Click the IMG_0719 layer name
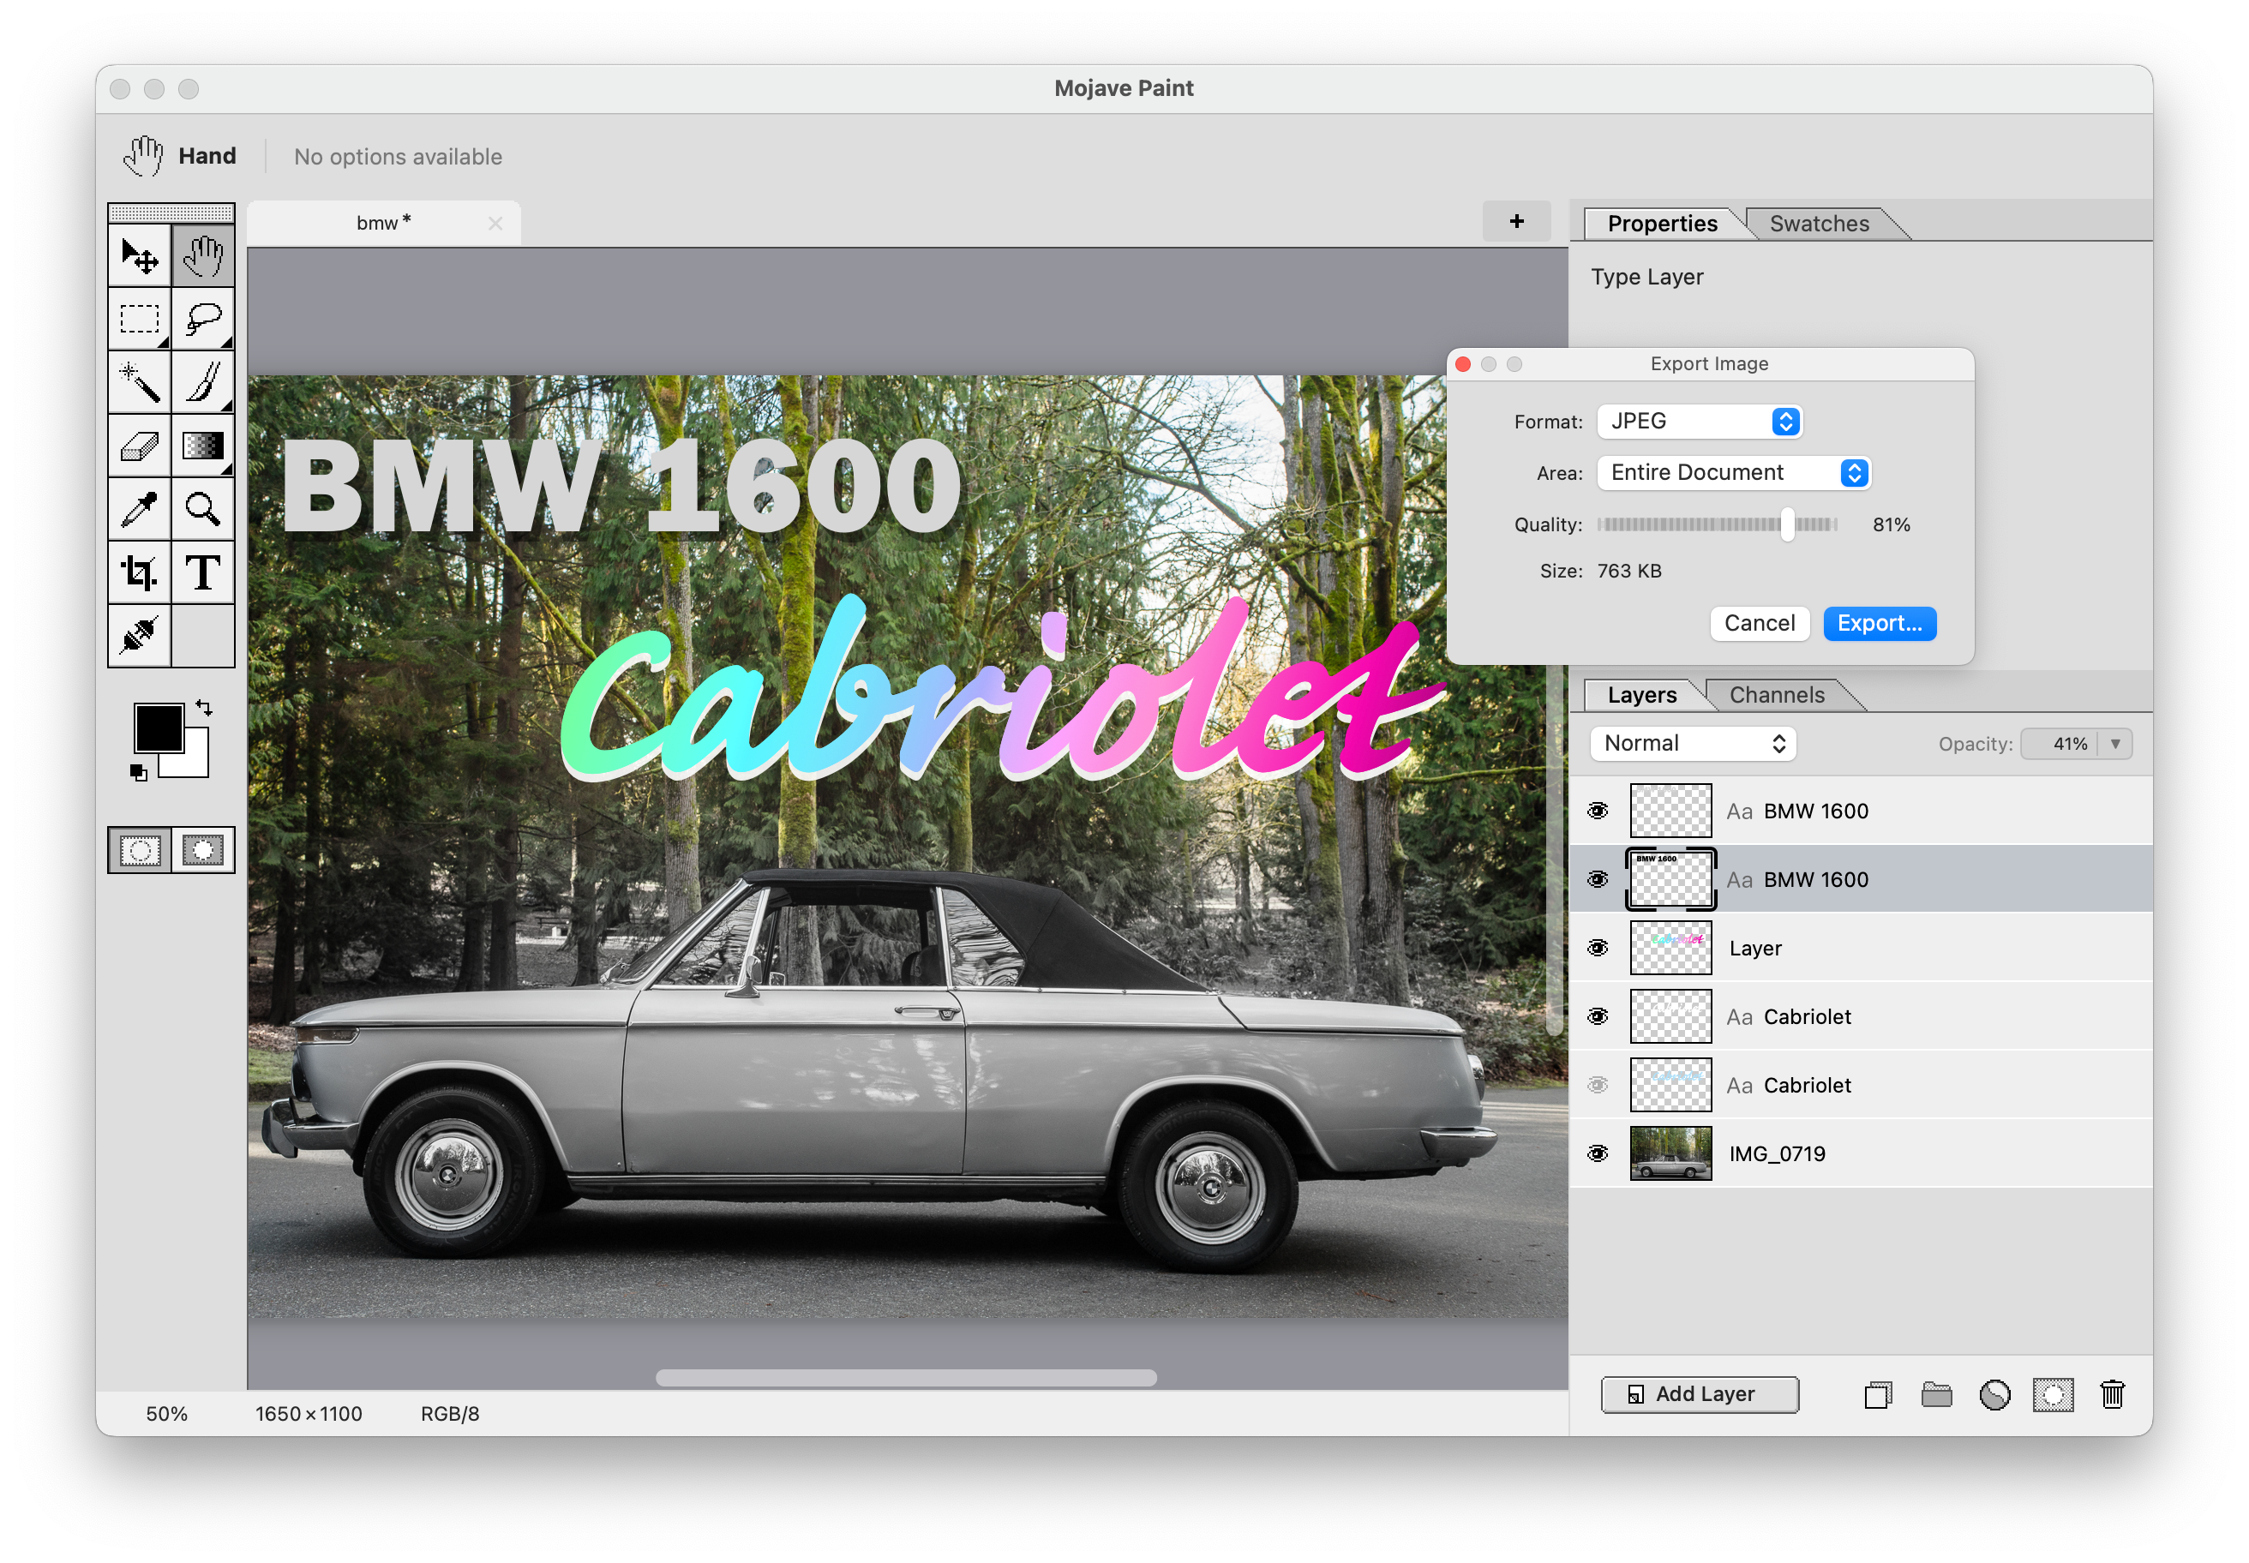The height and width of the screenshot is (1563, 2249). pyautogui.click(x=1777, y=1153)
